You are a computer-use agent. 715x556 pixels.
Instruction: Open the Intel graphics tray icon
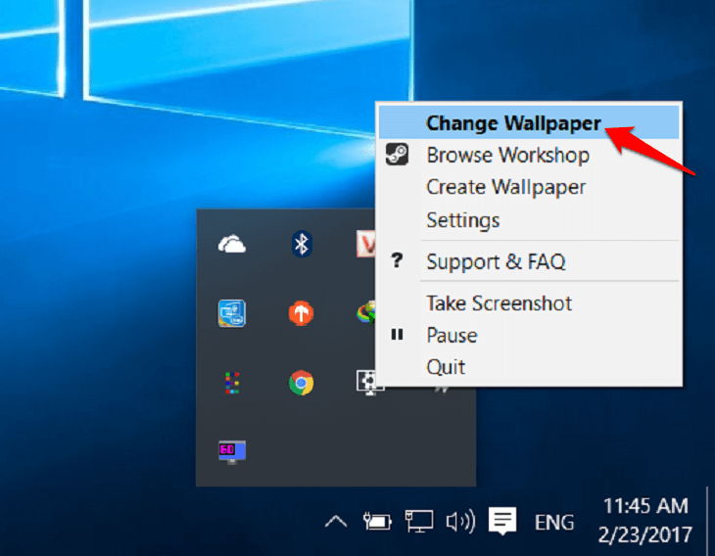tap(232, 313)
